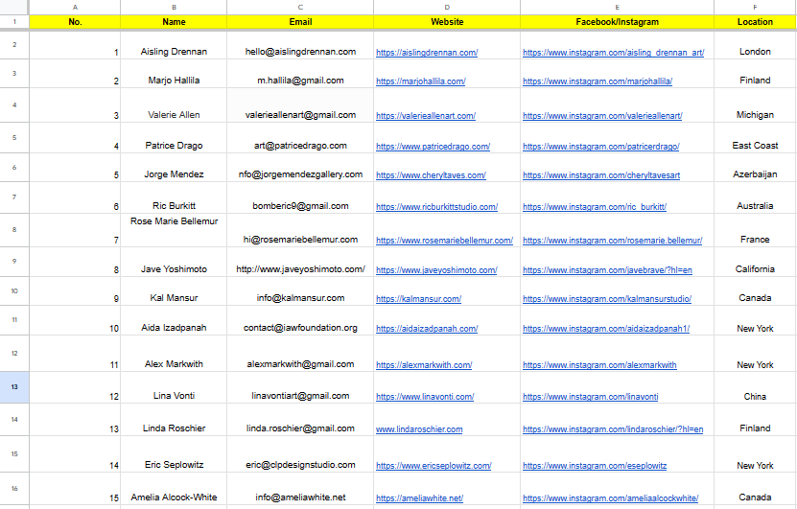Open the cheryltaves.com website link
Viewport: 797px width, 509px height.
coord(431,175)
